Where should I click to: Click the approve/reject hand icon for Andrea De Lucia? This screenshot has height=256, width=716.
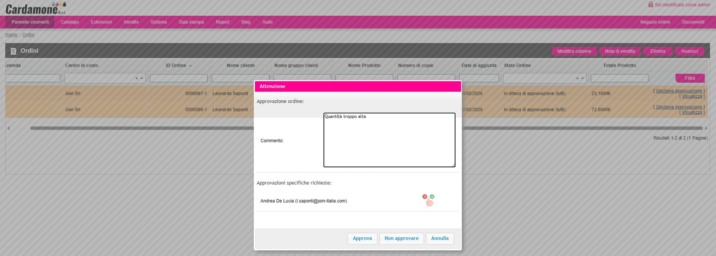(428, 200)
